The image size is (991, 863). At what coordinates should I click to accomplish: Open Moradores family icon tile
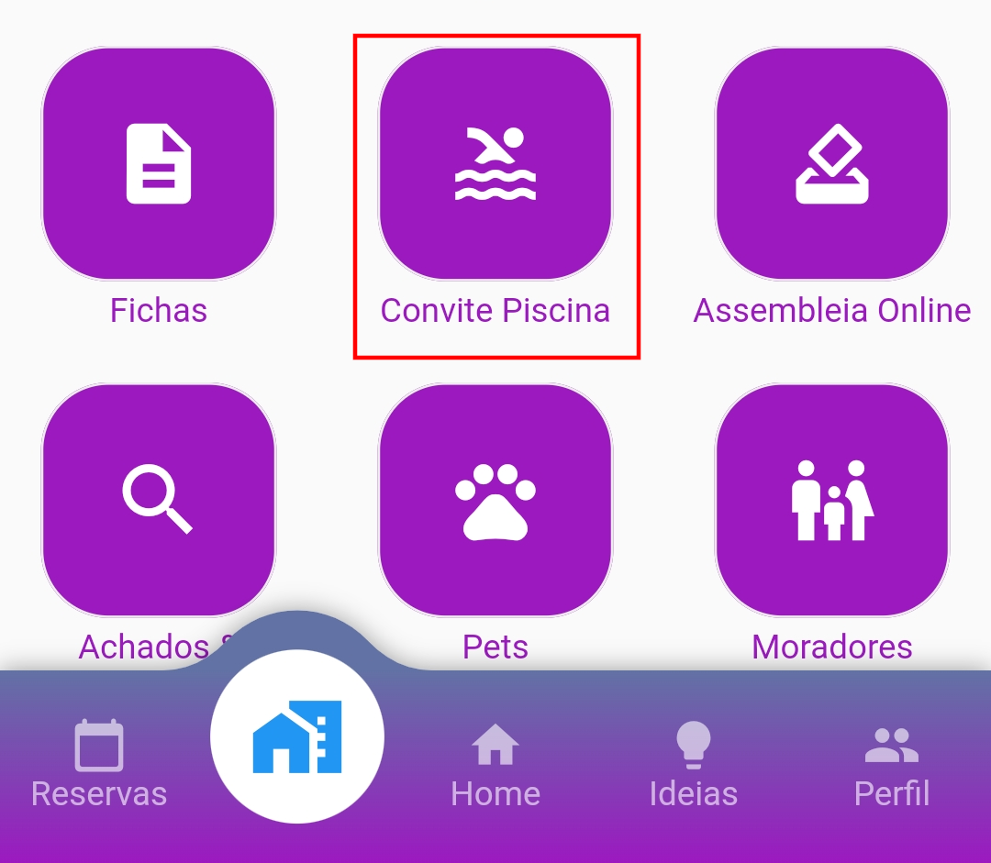(x=832, y=500)
